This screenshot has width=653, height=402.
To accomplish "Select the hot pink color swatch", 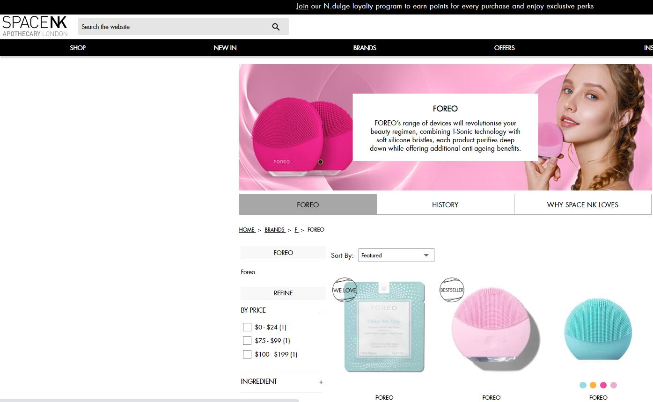I will pyautogui.click(x=603, y=385).
